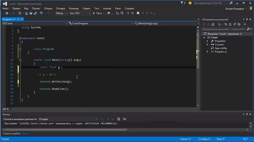Collapse the Const project node
The image size is (254, 142).
click(204, 37)
